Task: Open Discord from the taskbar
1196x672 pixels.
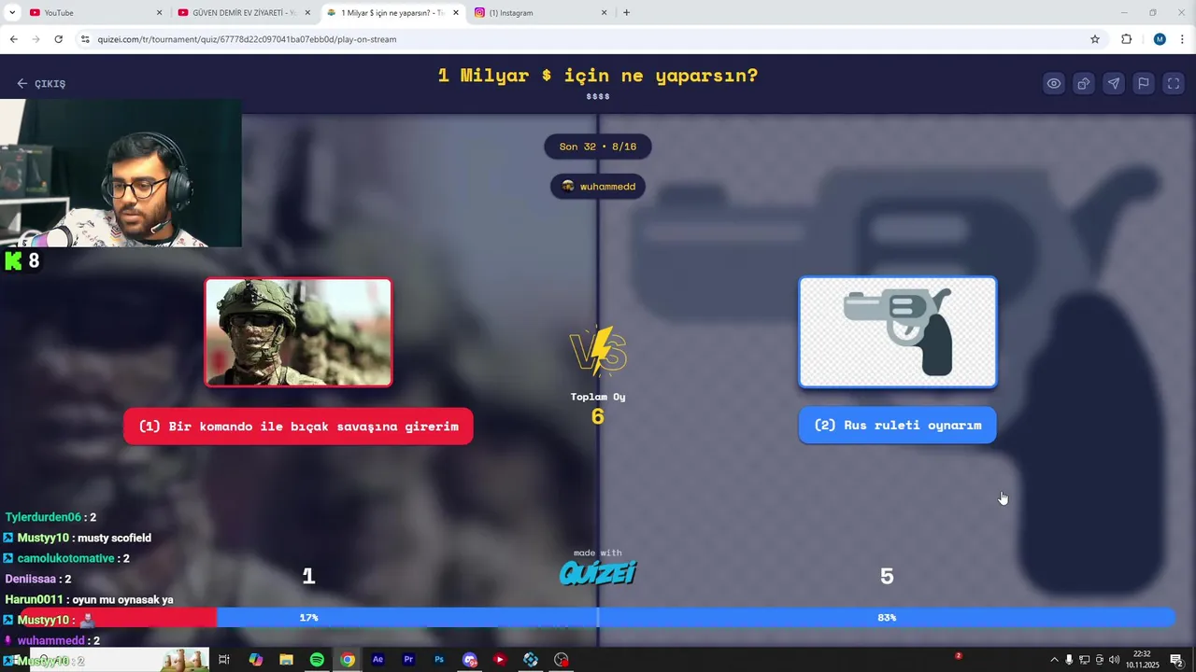Action: point(470,660)
